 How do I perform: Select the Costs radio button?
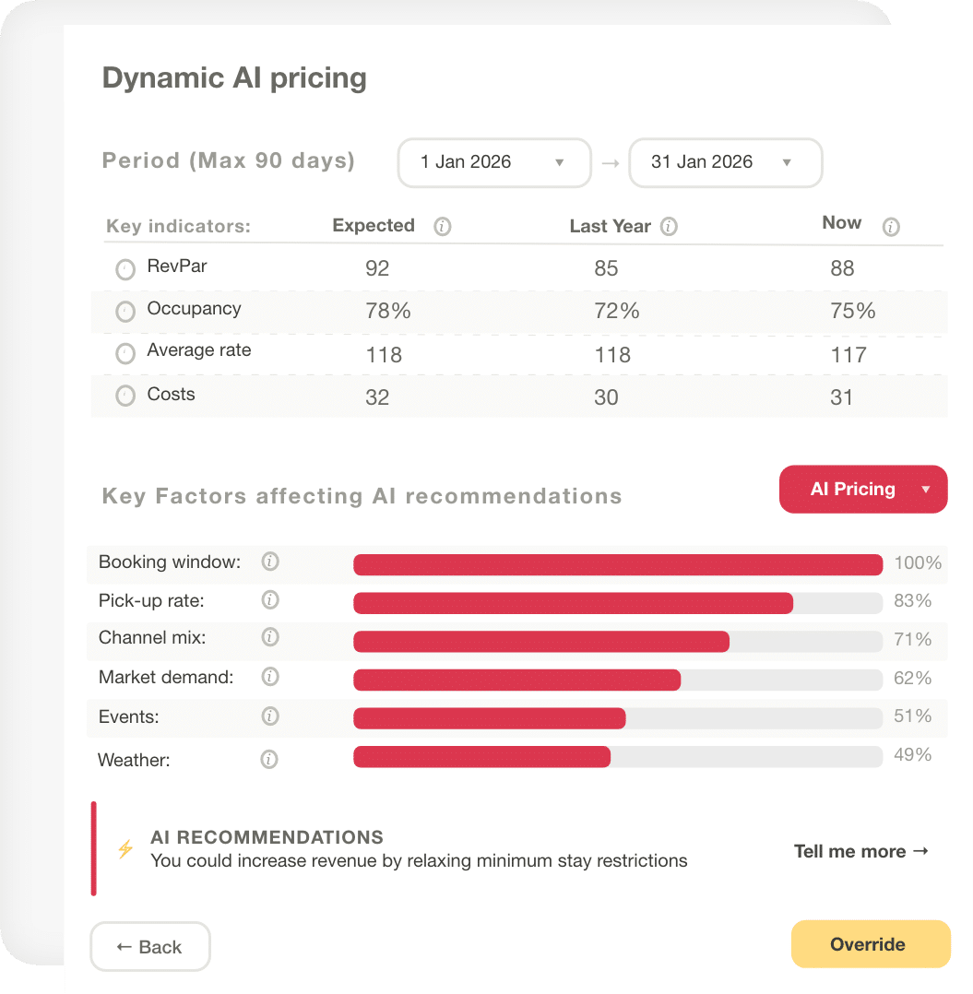pos(125,396)
